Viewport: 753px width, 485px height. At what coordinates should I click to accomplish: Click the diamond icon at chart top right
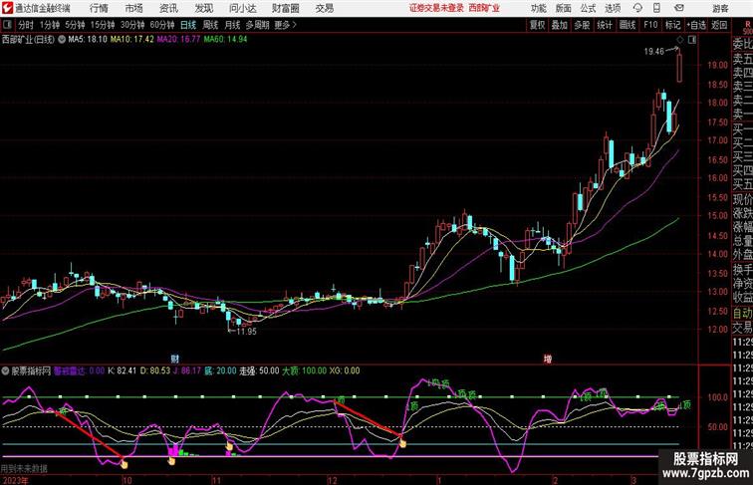coord(679,40)
